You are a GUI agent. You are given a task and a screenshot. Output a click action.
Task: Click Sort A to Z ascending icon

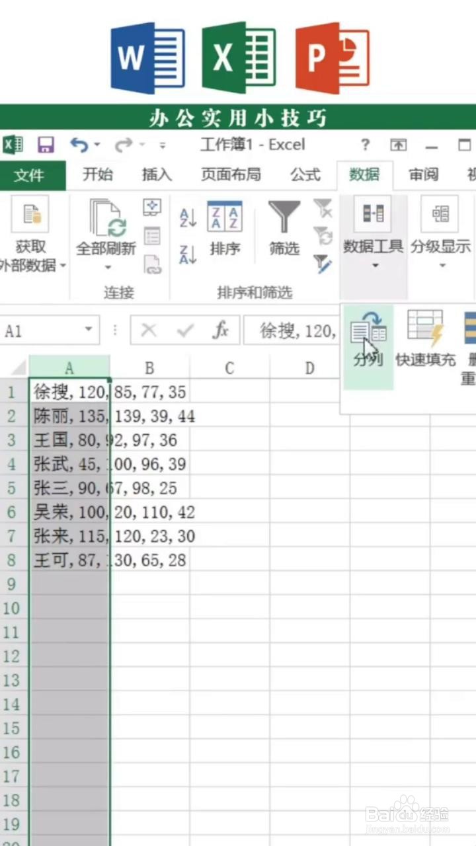188,217
